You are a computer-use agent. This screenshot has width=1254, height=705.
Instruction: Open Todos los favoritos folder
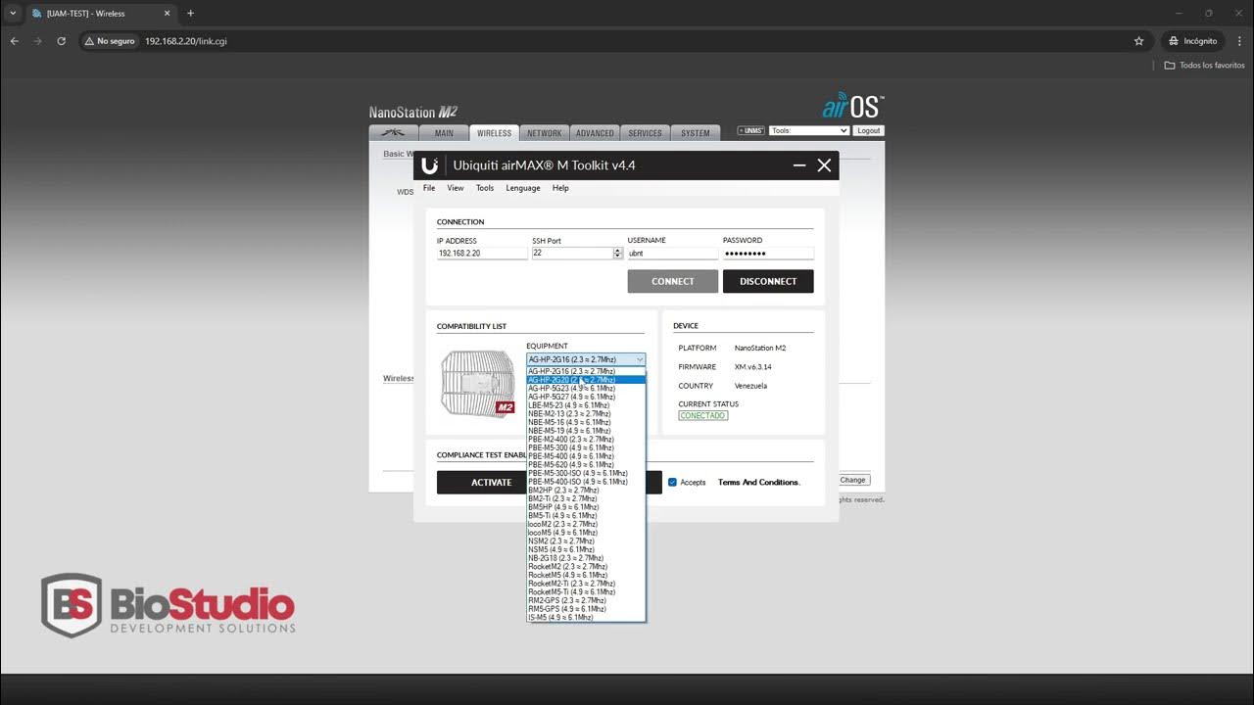(x=1204, y=66)
